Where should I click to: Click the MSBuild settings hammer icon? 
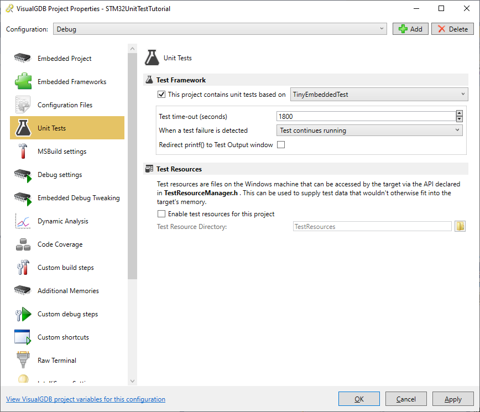[x=23, y=151]
